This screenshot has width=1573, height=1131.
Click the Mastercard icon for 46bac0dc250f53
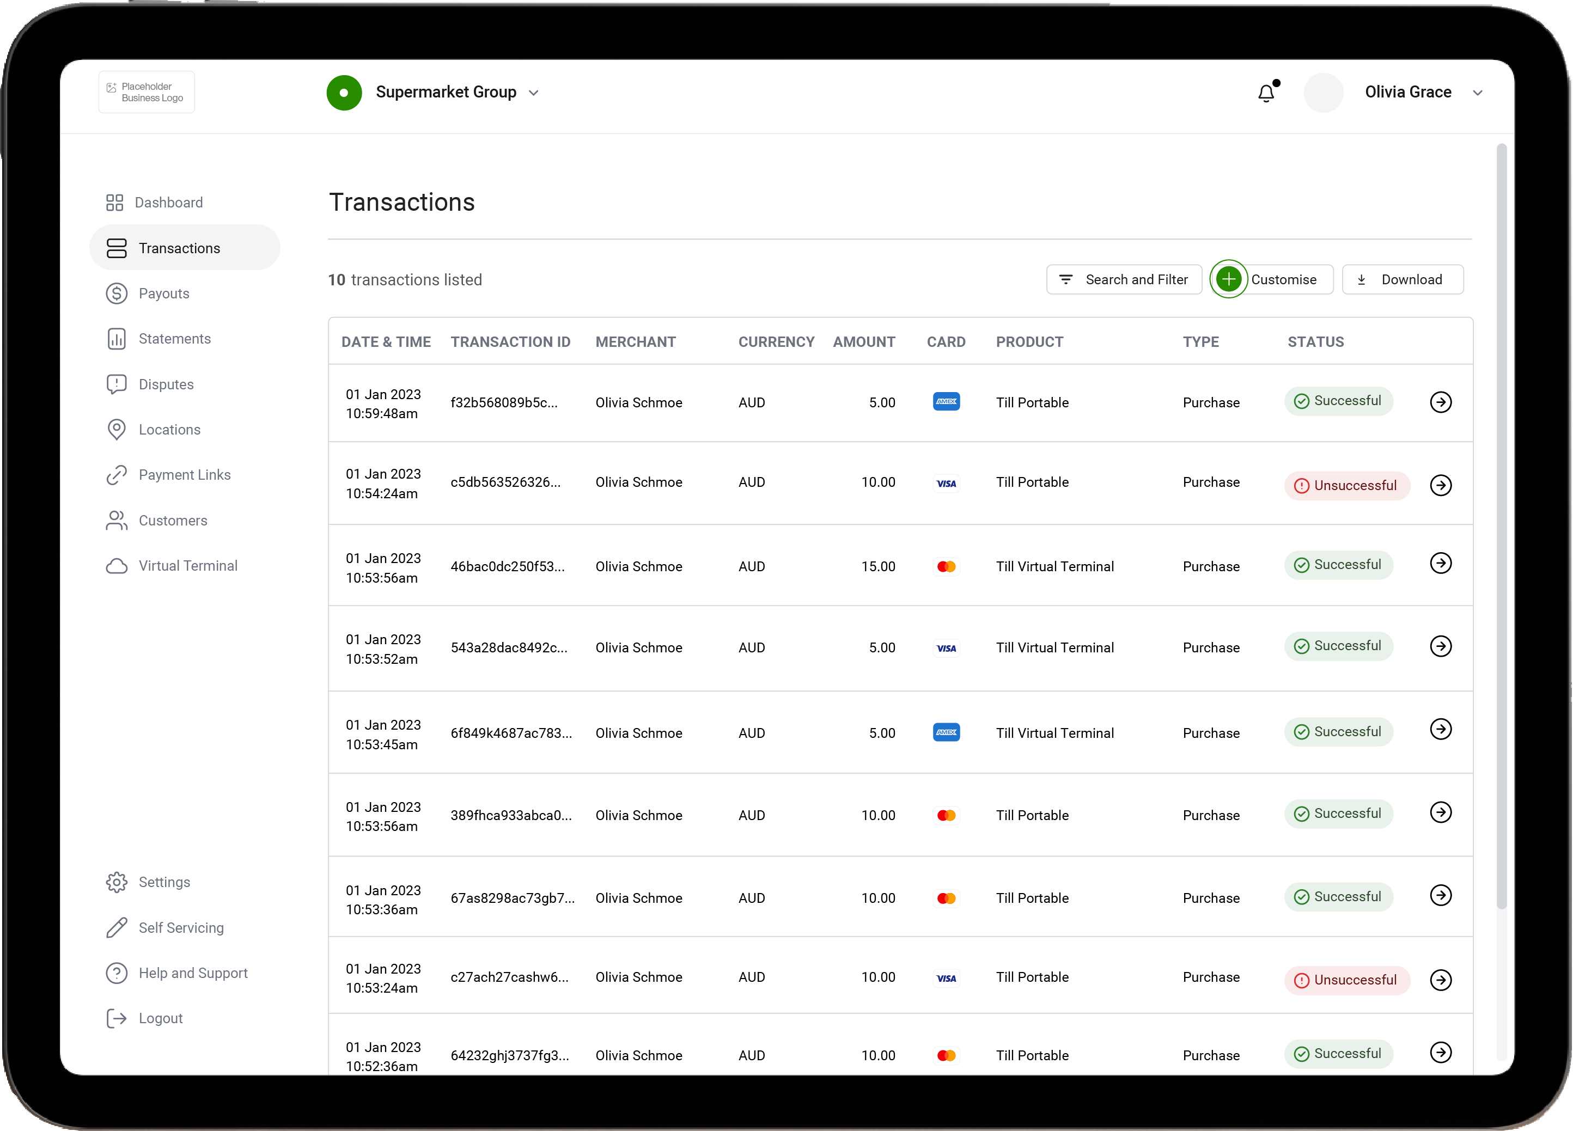pyautogui.click(x=946, y=566)
